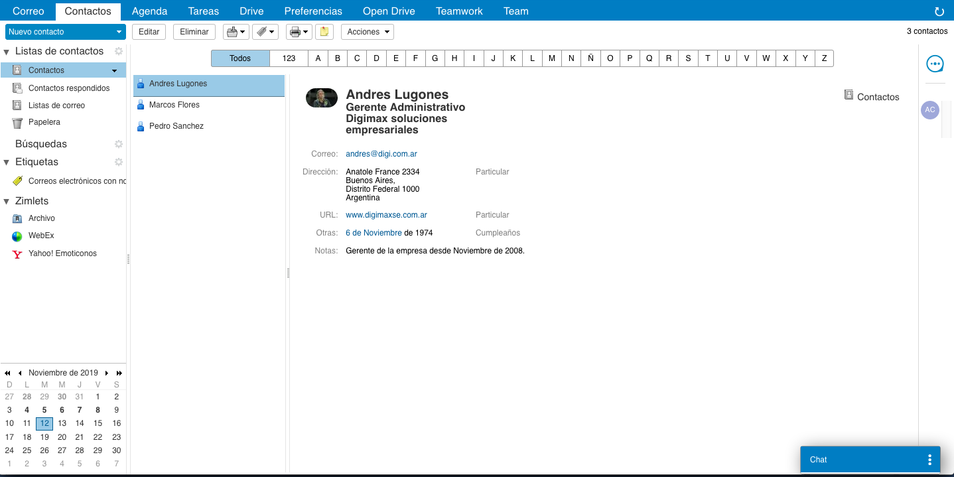This screenshot has width=954, height=477.
Task: Open Listas de correo folder
Action: click(56, 105)
